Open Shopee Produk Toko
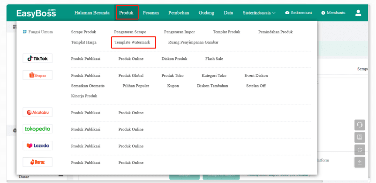This screenshot has height=183, width=376. (173, 75)
